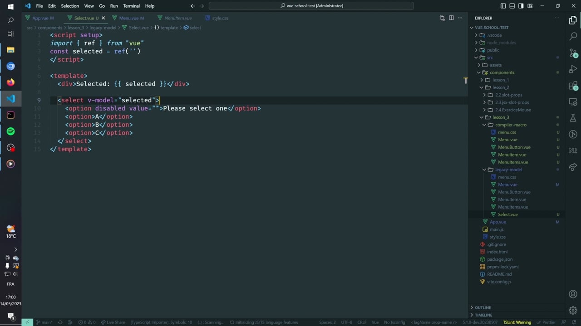Open the Run and Debug view
This screenshot has height=326, width=581.
point(573,69)
